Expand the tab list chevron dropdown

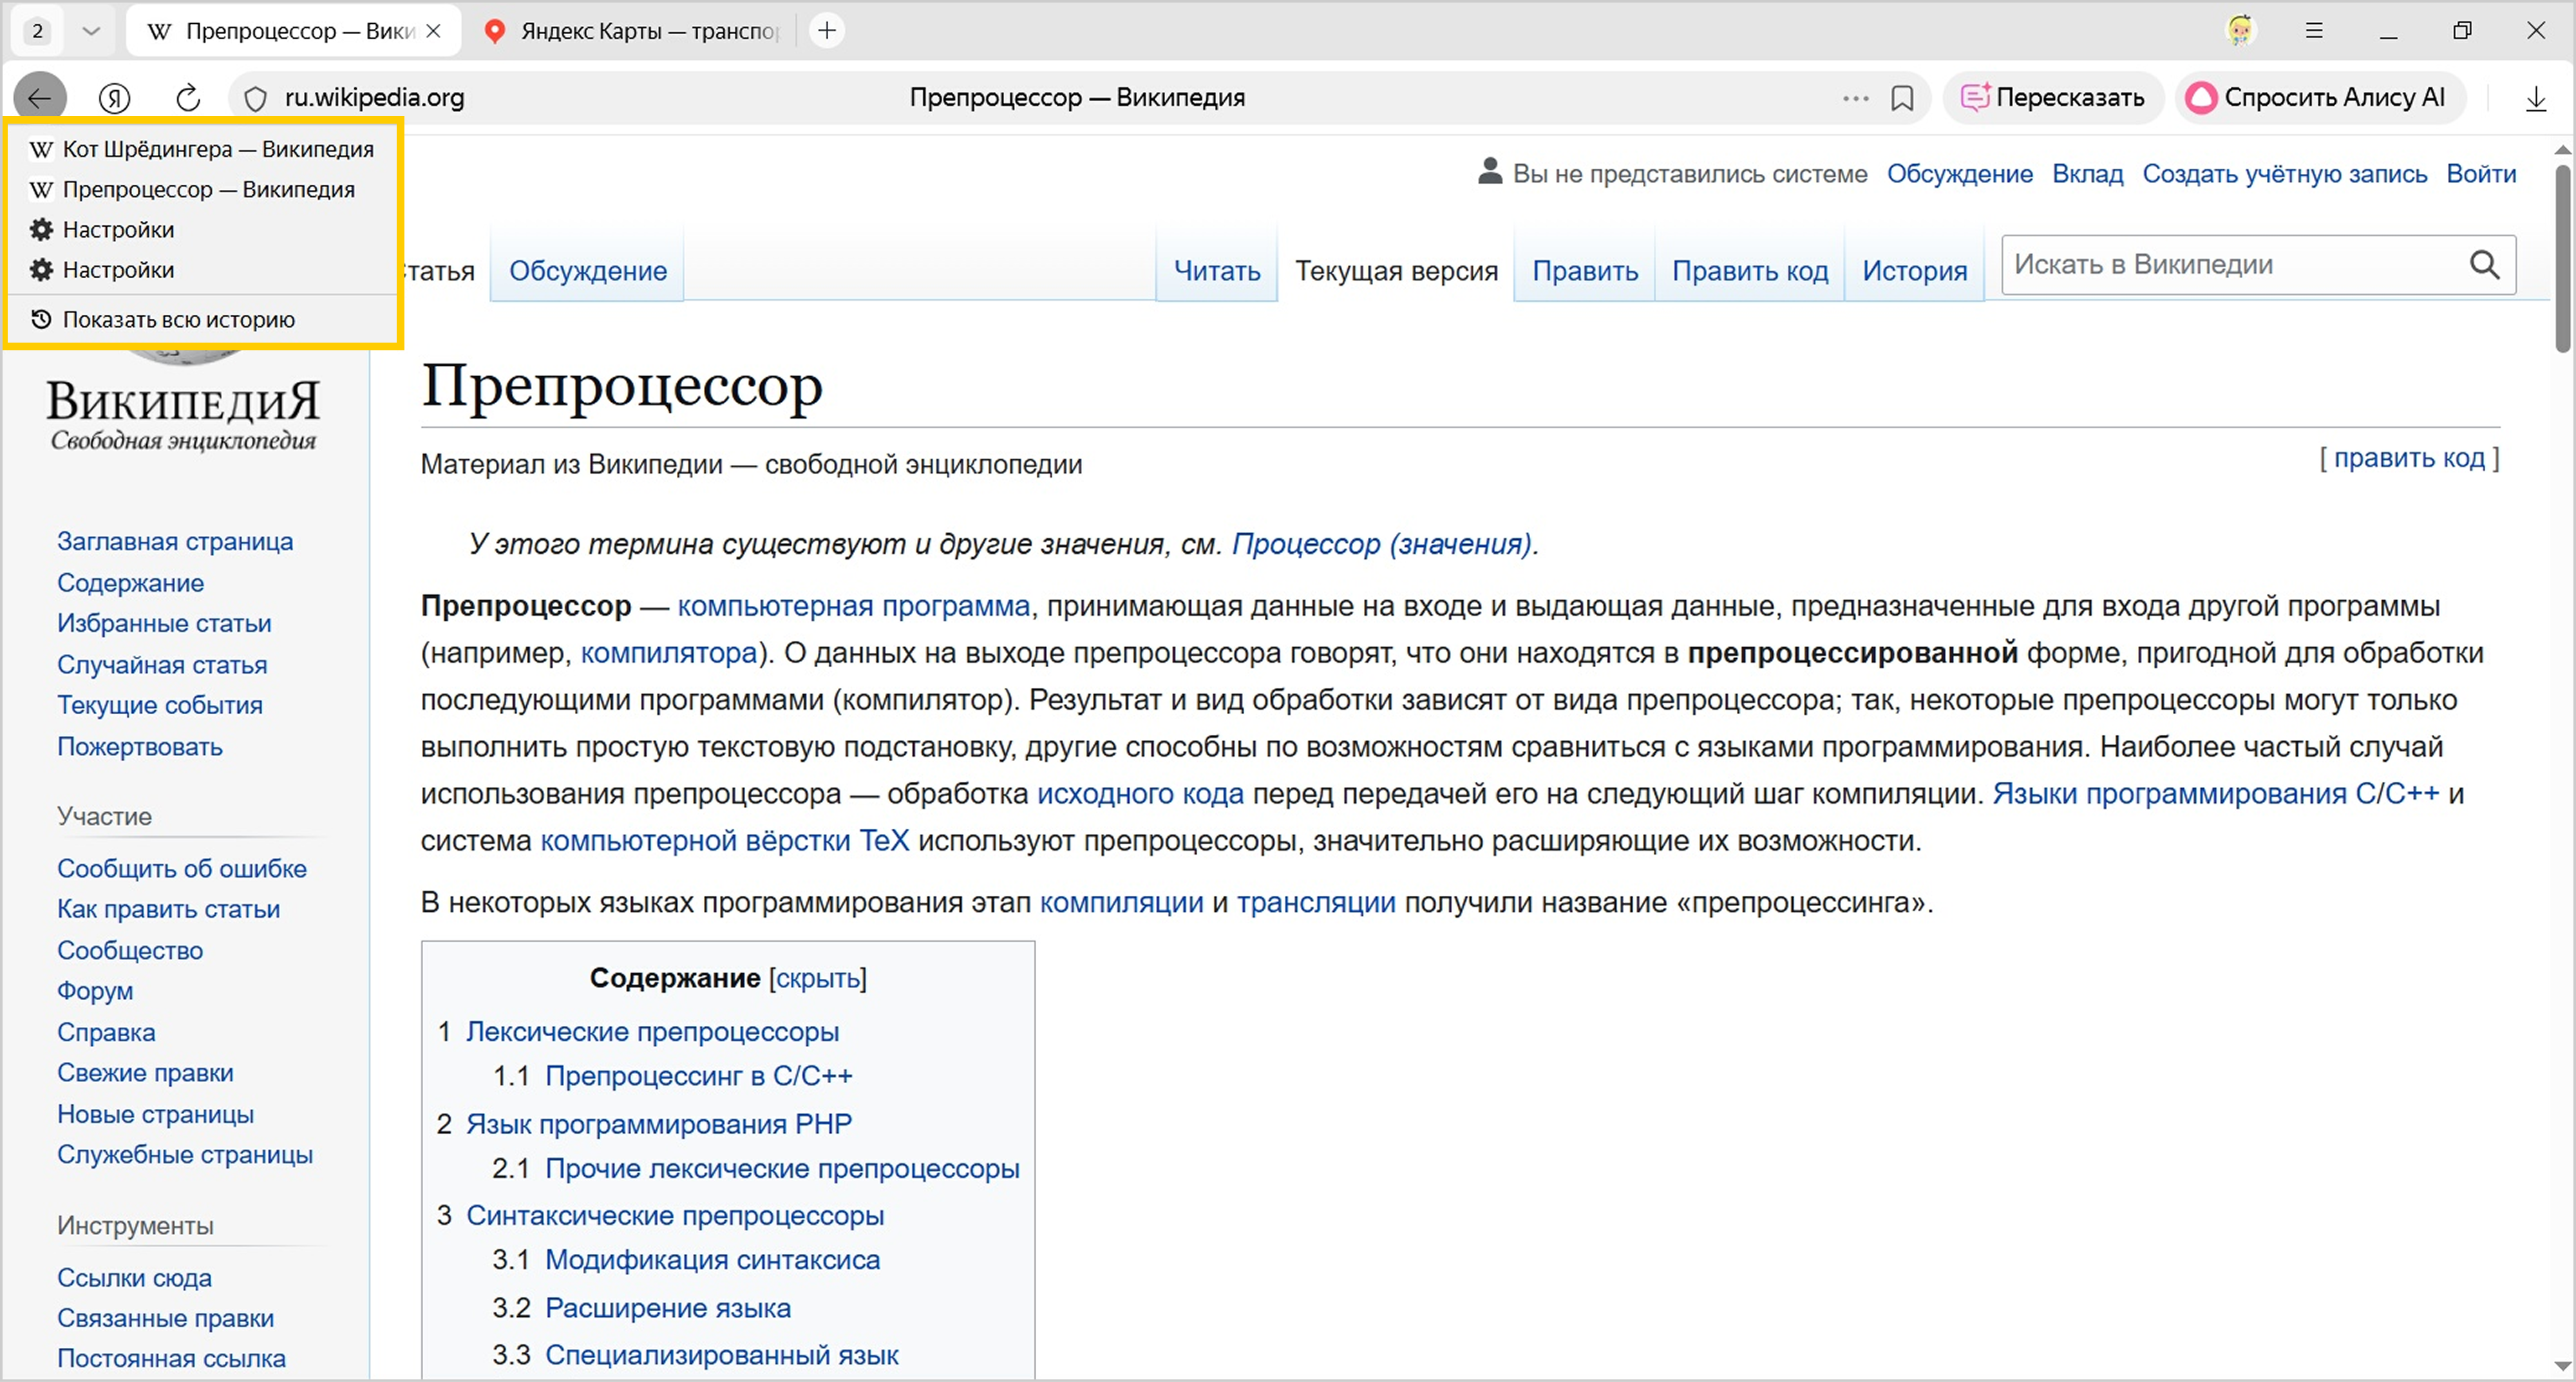pyautogui.click(x=91, y=31)
